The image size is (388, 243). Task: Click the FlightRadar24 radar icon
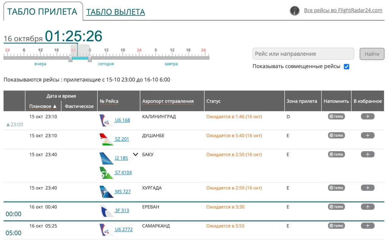[x=295, y=11]
